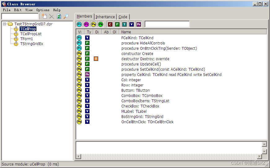This screenshot has width=270, height=168.
Task: Toggle the Published (Pb) visibility filter
Action: (101, 24)
